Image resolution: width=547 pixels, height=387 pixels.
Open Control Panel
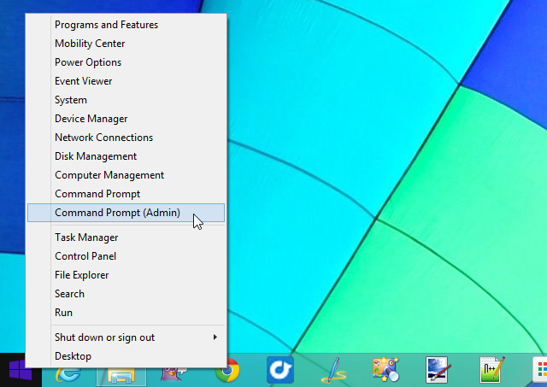(126, 256)
